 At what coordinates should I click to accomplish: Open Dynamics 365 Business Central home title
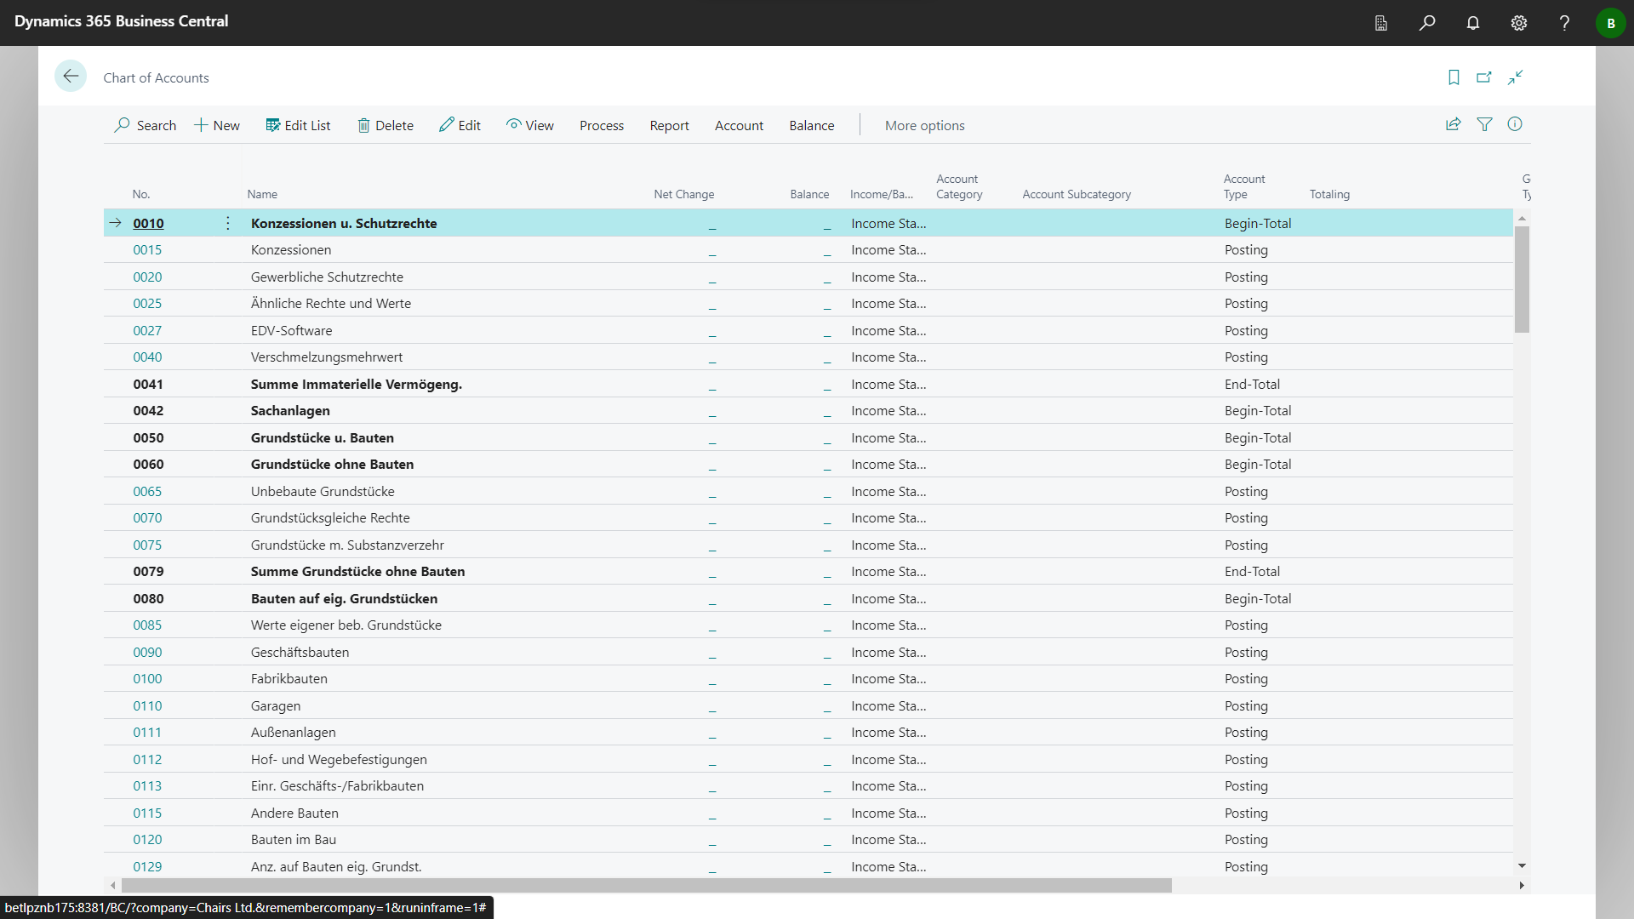tap(121, 21)
